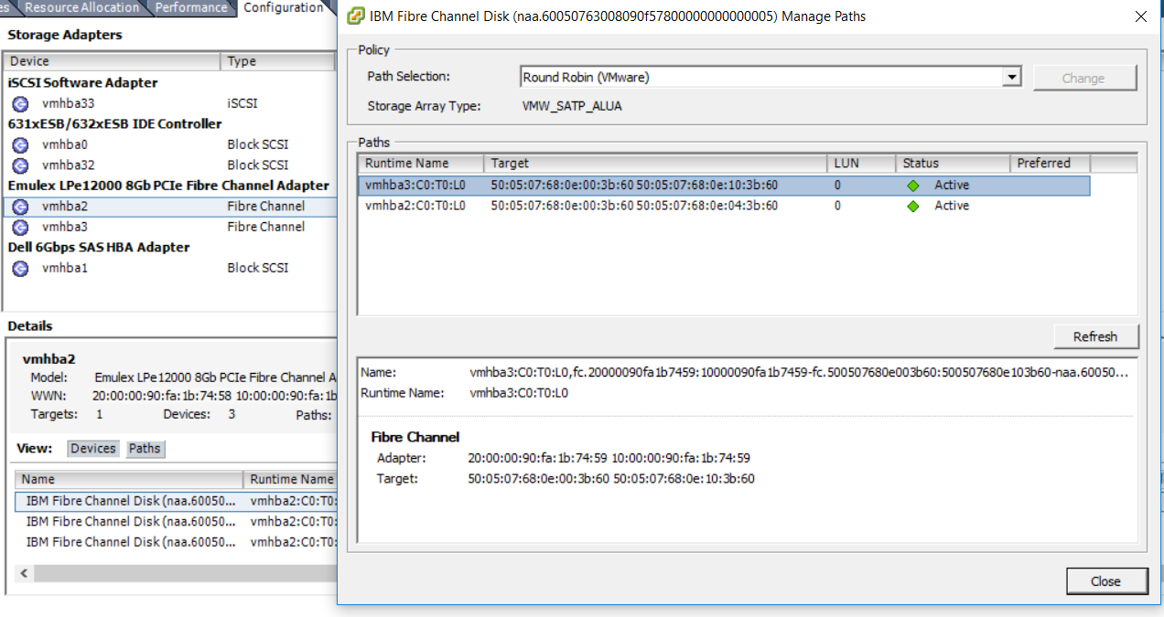Click the Manage Paths dialog title icon

coord(357,16)
